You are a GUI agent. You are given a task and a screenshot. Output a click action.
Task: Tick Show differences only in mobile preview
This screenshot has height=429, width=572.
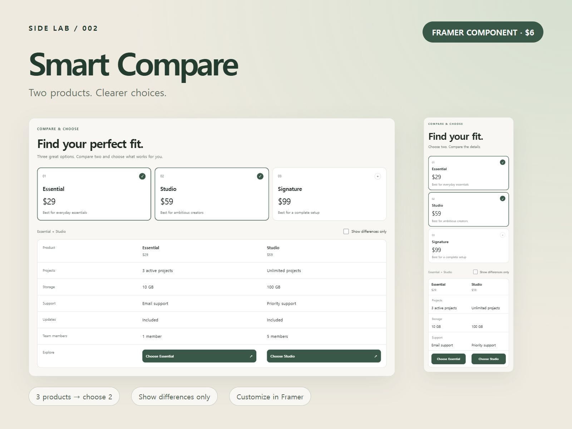475,272
